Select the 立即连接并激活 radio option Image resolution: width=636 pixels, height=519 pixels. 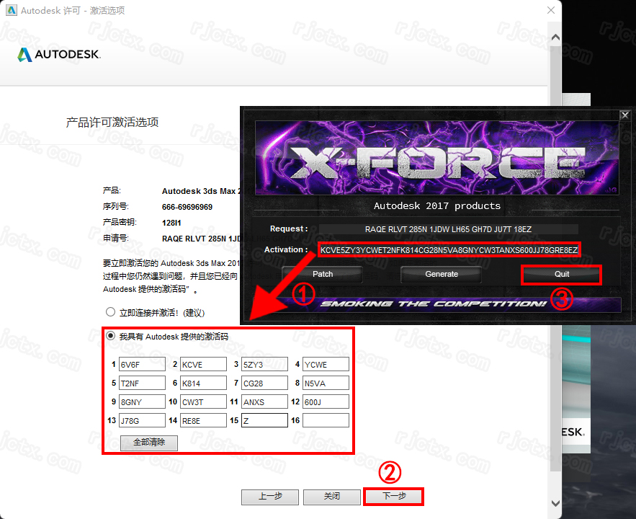click(x=111, y=312)
